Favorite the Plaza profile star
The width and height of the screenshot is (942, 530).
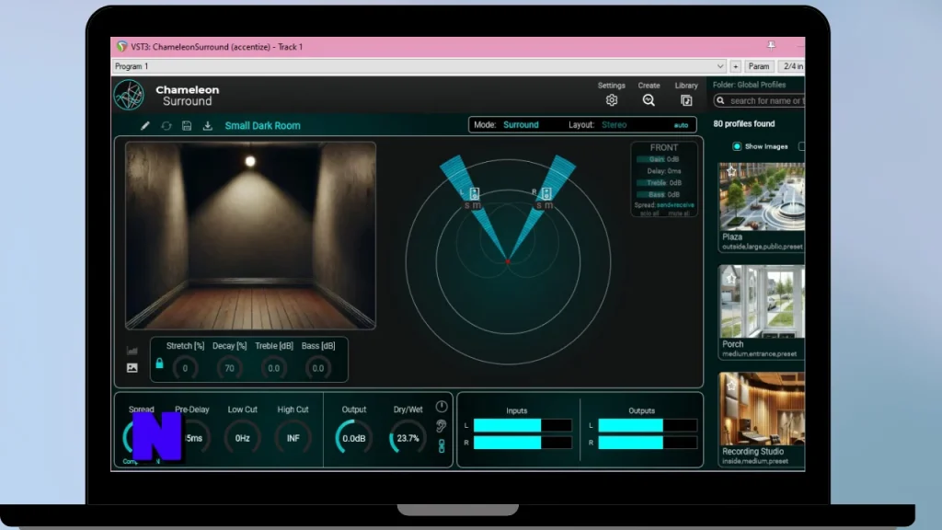[x=731, y=170]
